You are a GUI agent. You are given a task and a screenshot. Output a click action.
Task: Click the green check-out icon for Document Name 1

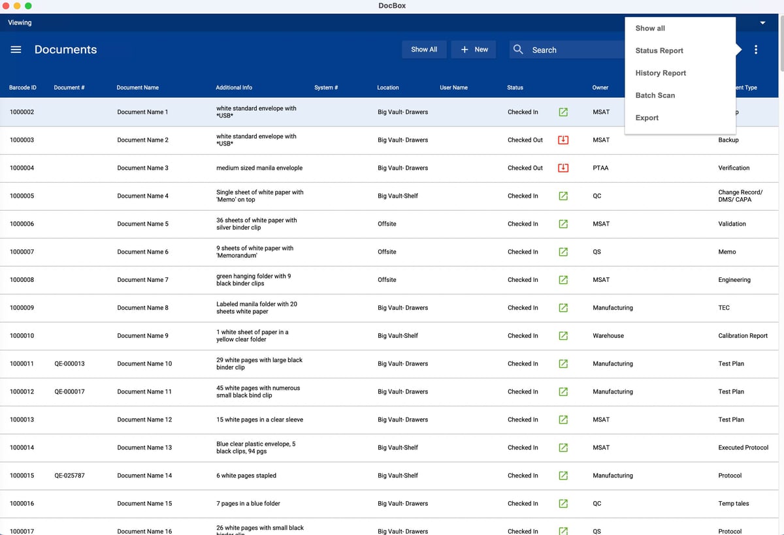click(563, 112)
